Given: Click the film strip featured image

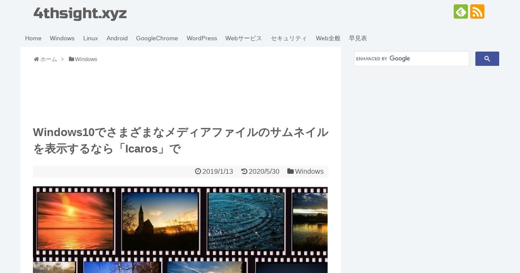Looking at the screenshot, I should tap(180, 230).
